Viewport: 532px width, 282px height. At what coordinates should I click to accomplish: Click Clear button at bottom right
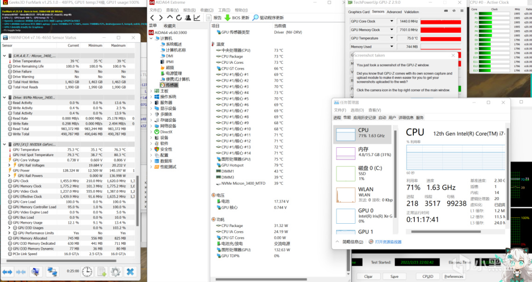tap(368, 276)
